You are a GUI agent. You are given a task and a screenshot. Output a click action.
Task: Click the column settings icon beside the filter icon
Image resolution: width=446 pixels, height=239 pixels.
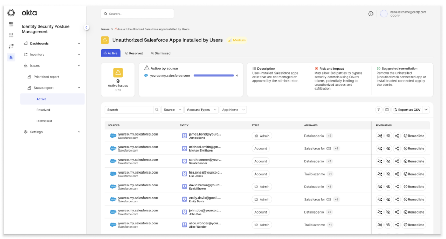pyautogui.click(x=388, y=109)
